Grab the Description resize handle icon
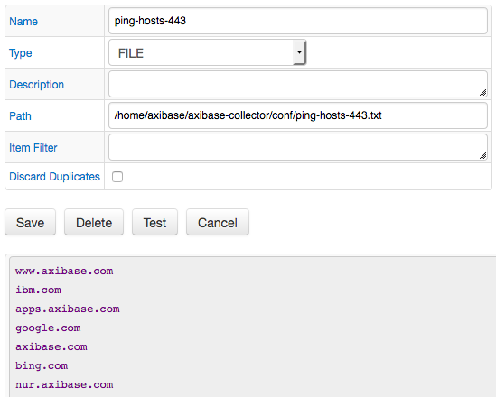Screen dimensions: 496x397 (482, 93)
